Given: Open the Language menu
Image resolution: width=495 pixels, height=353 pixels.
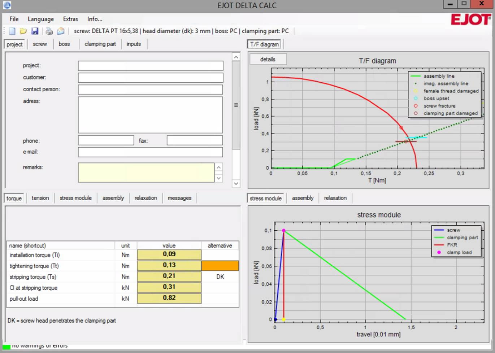Looking at the screenshot, I should (41, 19).
